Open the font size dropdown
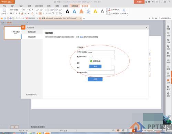This screenshot has height=134, width=172. [27, 10]
